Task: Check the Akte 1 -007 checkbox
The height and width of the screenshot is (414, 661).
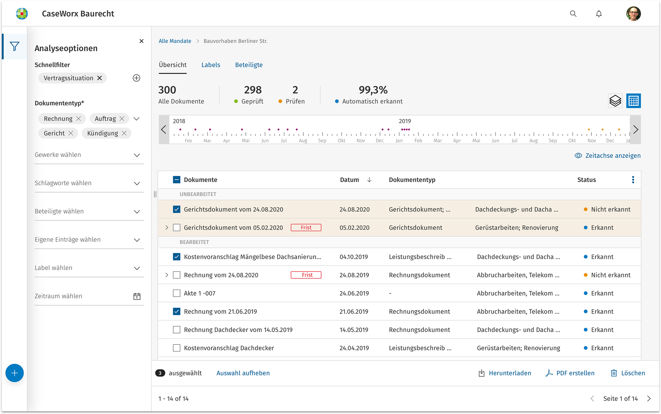Action: (177, 293)
